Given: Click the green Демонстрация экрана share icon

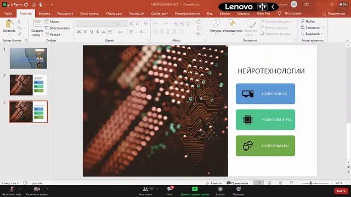Looking at the screenshot, I should point(195,189).
